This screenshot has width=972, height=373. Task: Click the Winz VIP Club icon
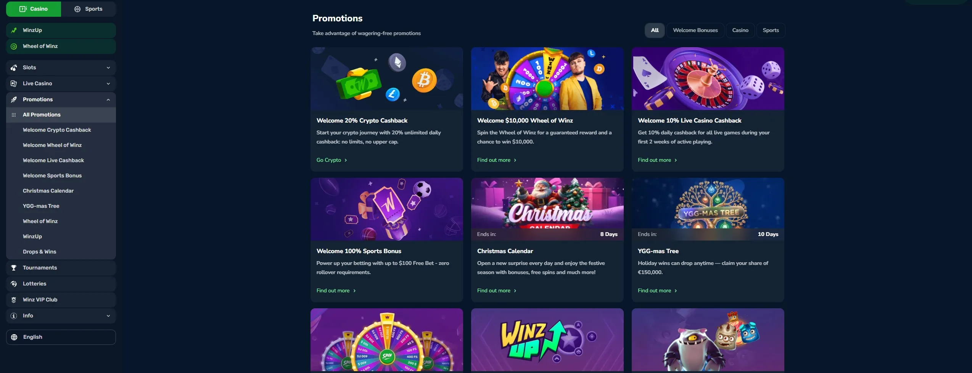pyautogui.click(x=14, y=300)
